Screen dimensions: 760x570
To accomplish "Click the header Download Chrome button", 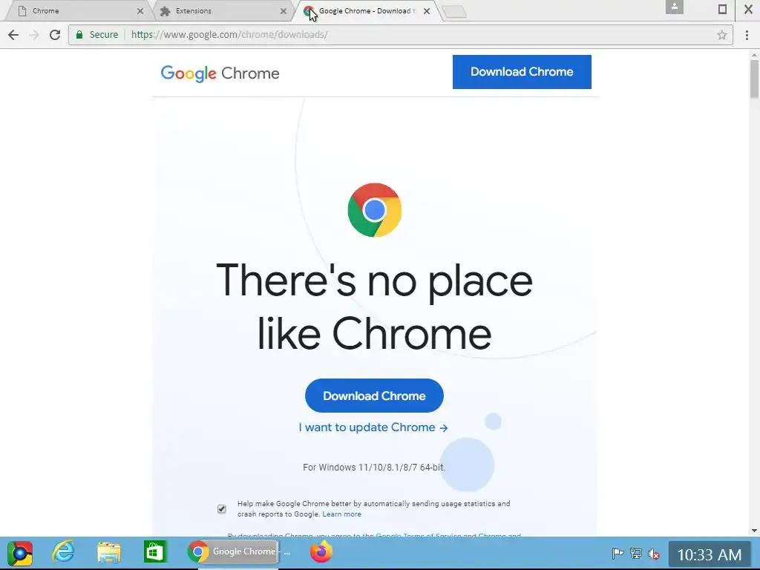I will click(x=522, y=72).
